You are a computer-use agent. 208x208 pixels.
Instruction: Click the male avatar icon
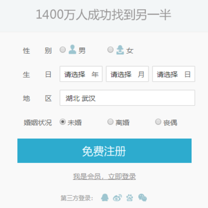[x=72, y=50]
